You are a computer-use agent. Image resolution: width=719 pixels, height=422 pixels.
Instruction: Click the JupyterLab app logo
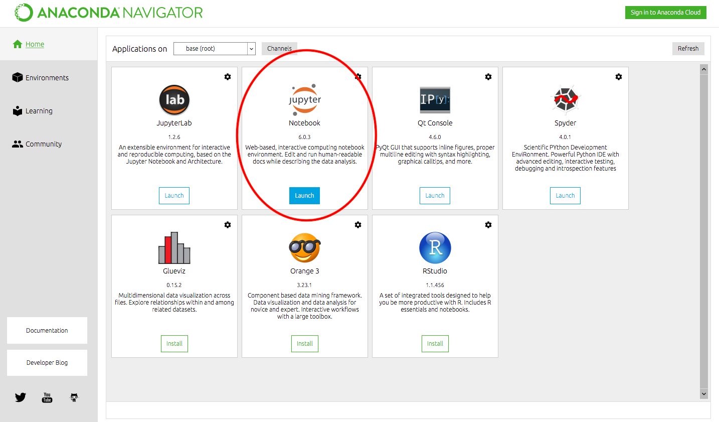click(174, 100)
